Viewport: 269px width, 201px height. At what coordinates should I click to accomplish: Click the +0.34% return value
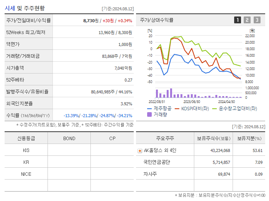coord(125,21)
